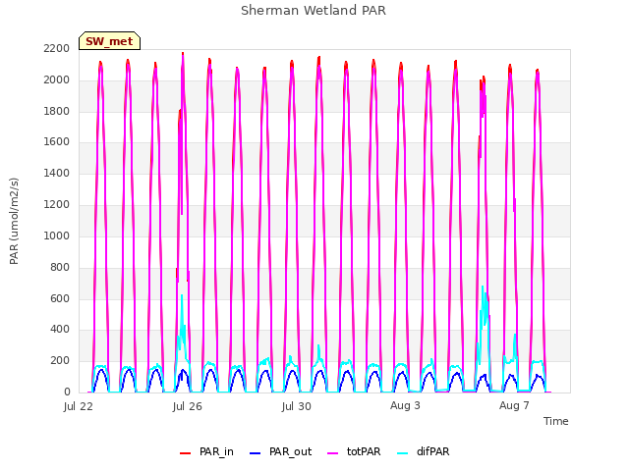Click the Aug 3 x-axis tick label

405,405
